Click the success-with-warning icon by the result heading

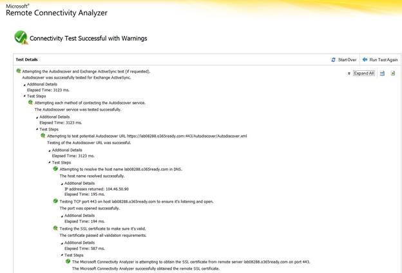21,37
